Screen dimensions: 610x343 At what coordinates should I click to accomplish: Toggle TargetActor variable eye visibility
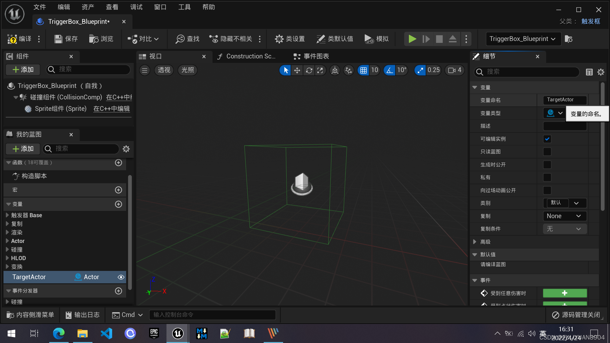coord(121,277)
